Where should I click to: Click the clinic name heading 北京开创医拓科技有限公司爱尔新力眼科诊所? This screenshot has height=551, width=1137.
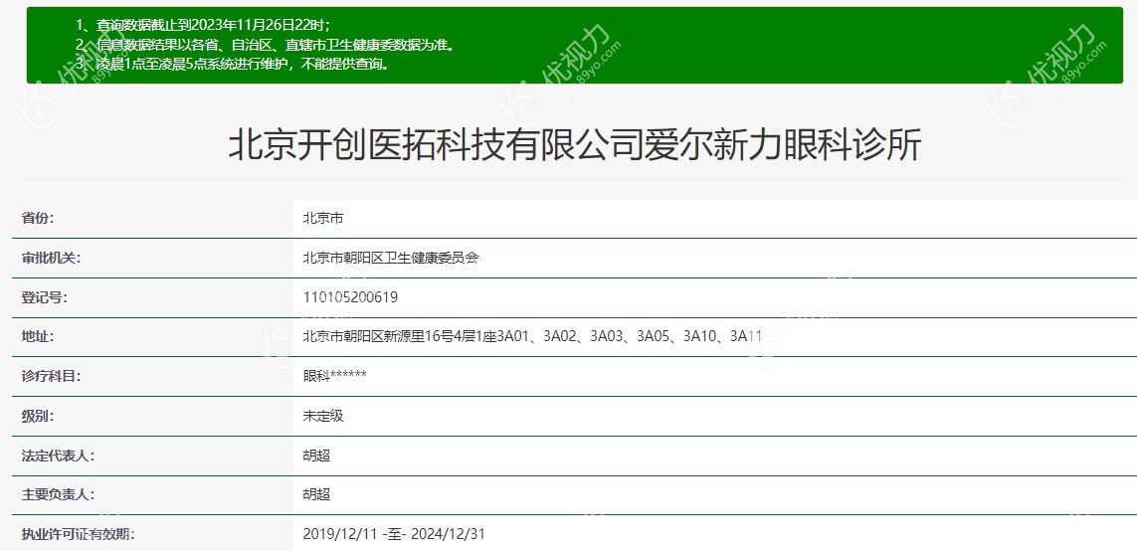point(574,144)
